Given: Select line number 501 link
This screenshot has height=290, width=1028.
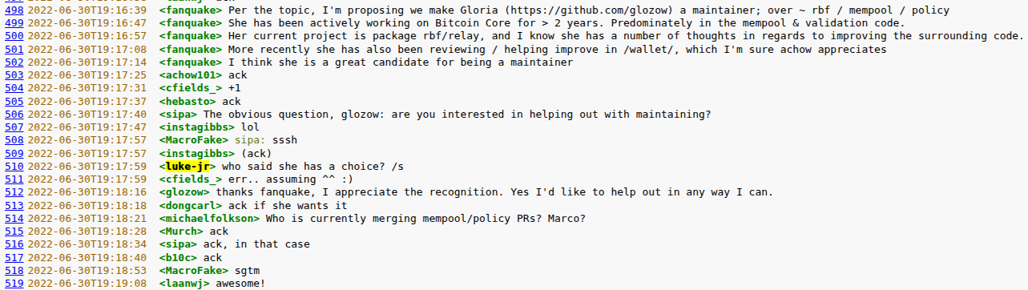Looking at the screenshot, I should coord(14,49).
